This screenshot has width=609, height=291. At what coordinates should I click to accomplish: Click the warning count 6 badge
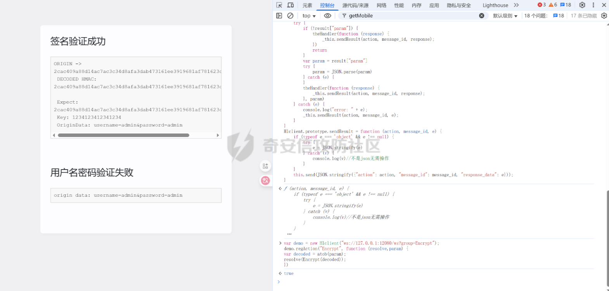[x=553, y=5]
